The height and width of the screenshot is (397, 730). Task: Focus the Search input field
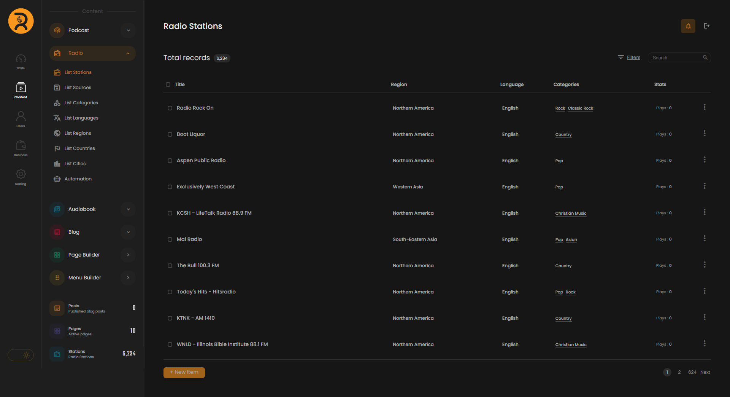coord(675,58)
